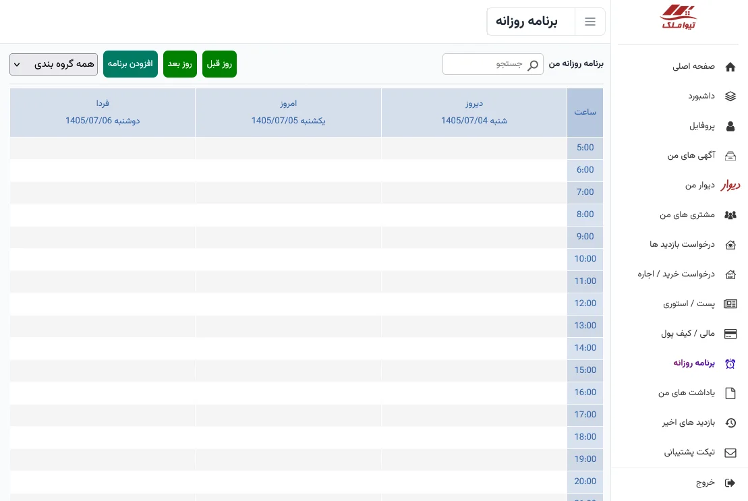Viewport: 748px width, 501px height.
Task: Open پست / استوری link
Action: pos(689,304)
